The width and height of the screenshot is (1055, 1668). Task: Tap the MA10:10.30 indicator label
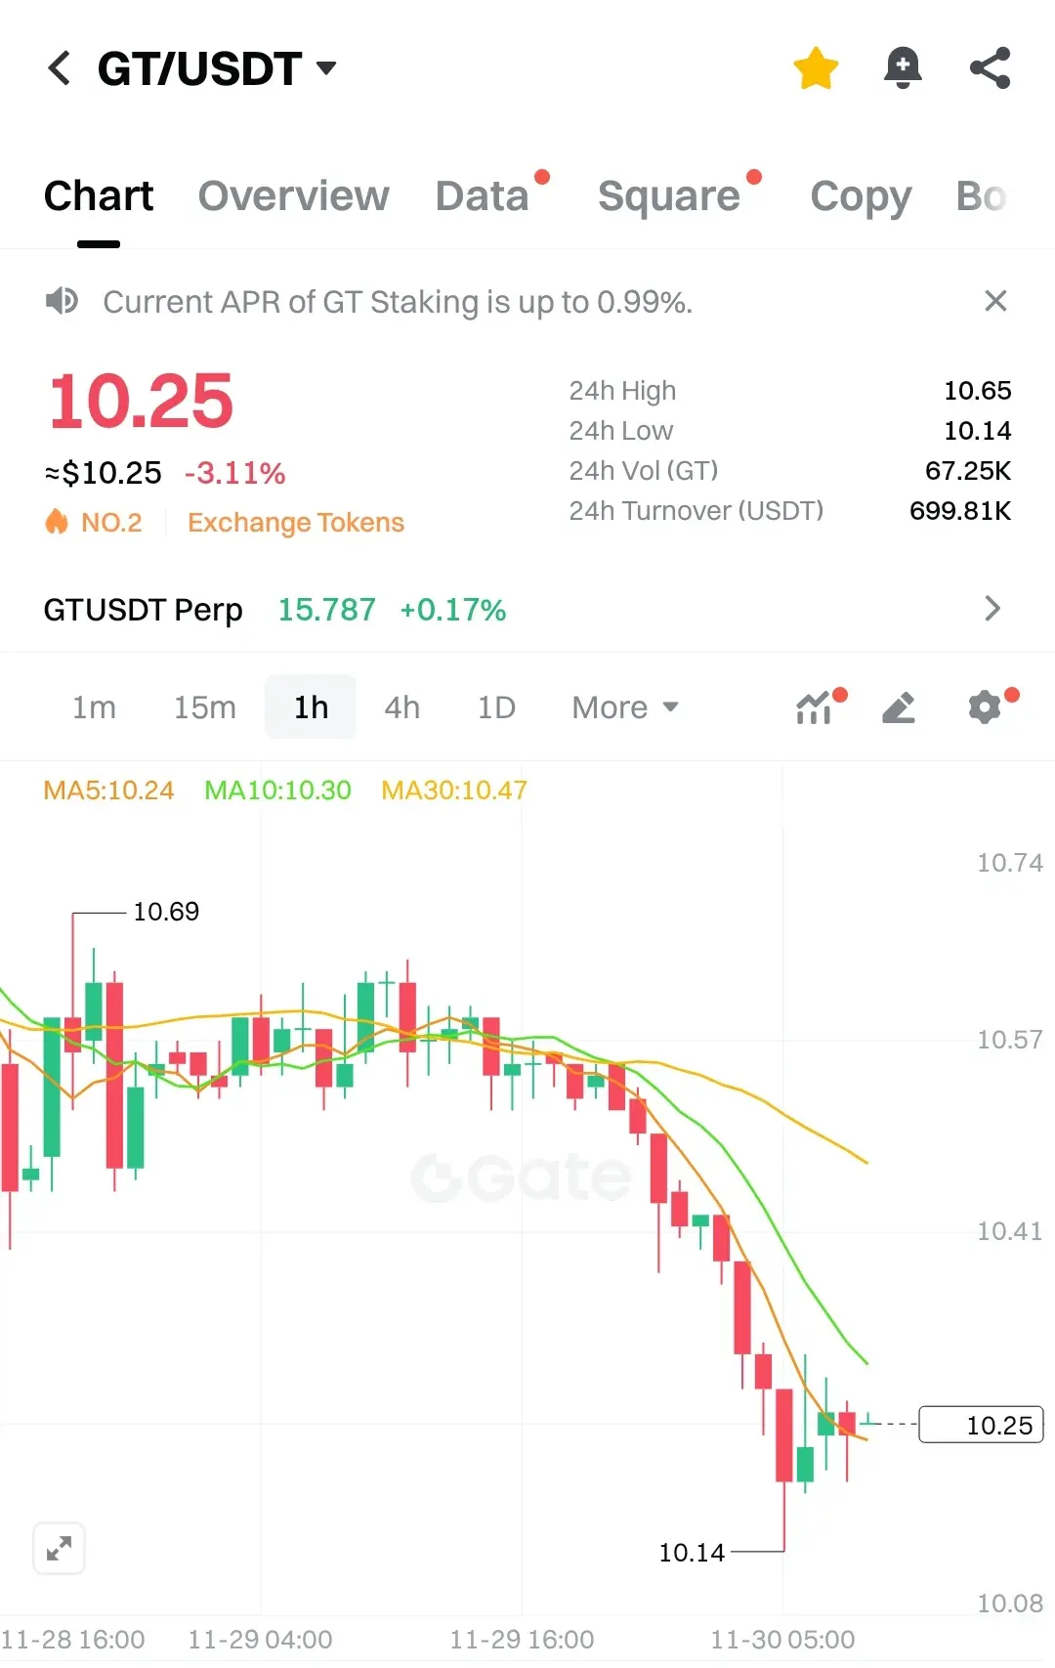pyautogui.click(x=277, y=790)
